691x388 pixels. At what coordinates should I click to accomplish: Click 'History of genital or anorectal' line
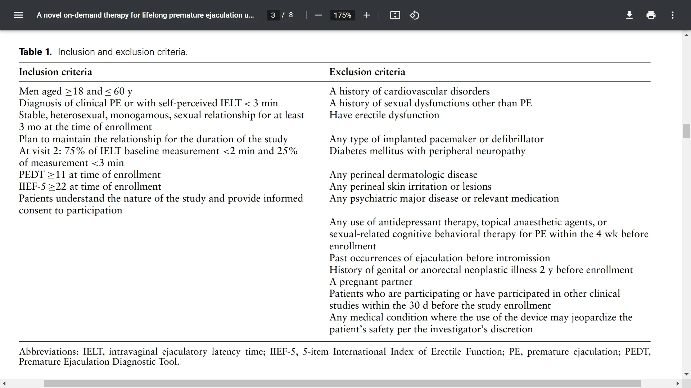481,270
